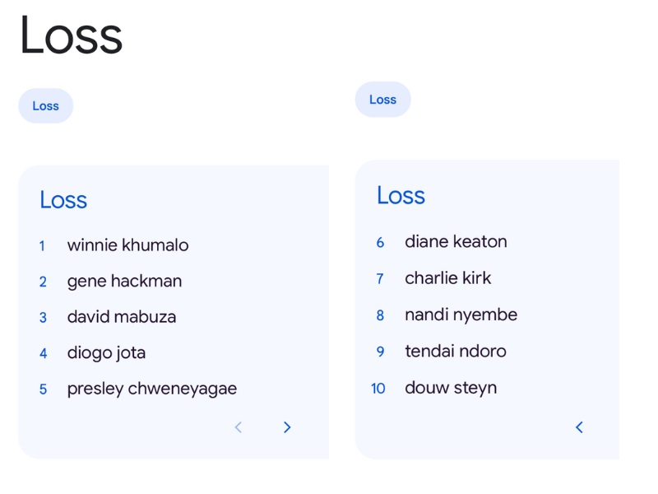Click the diogo jota result

pos(106,353)
